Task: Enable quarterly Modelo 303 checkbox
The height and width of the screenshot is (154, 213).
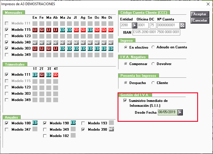Action: pos(7,94)
